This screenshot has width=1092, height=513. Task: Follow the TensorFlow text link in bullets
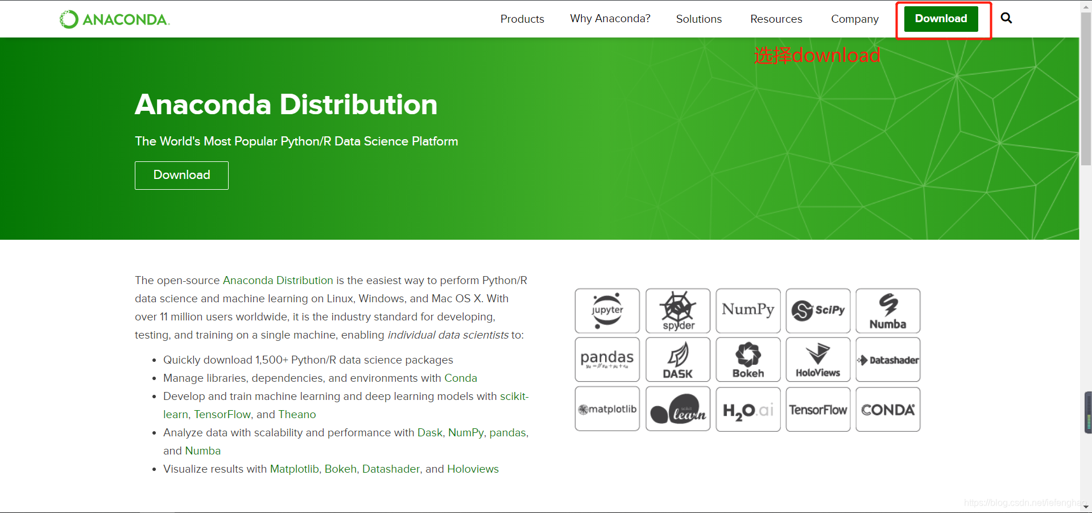pos(222,414)
